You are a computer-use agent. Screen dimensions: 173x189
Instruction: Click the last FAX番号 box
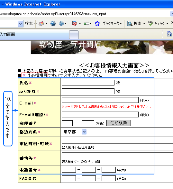pos(109,178)
